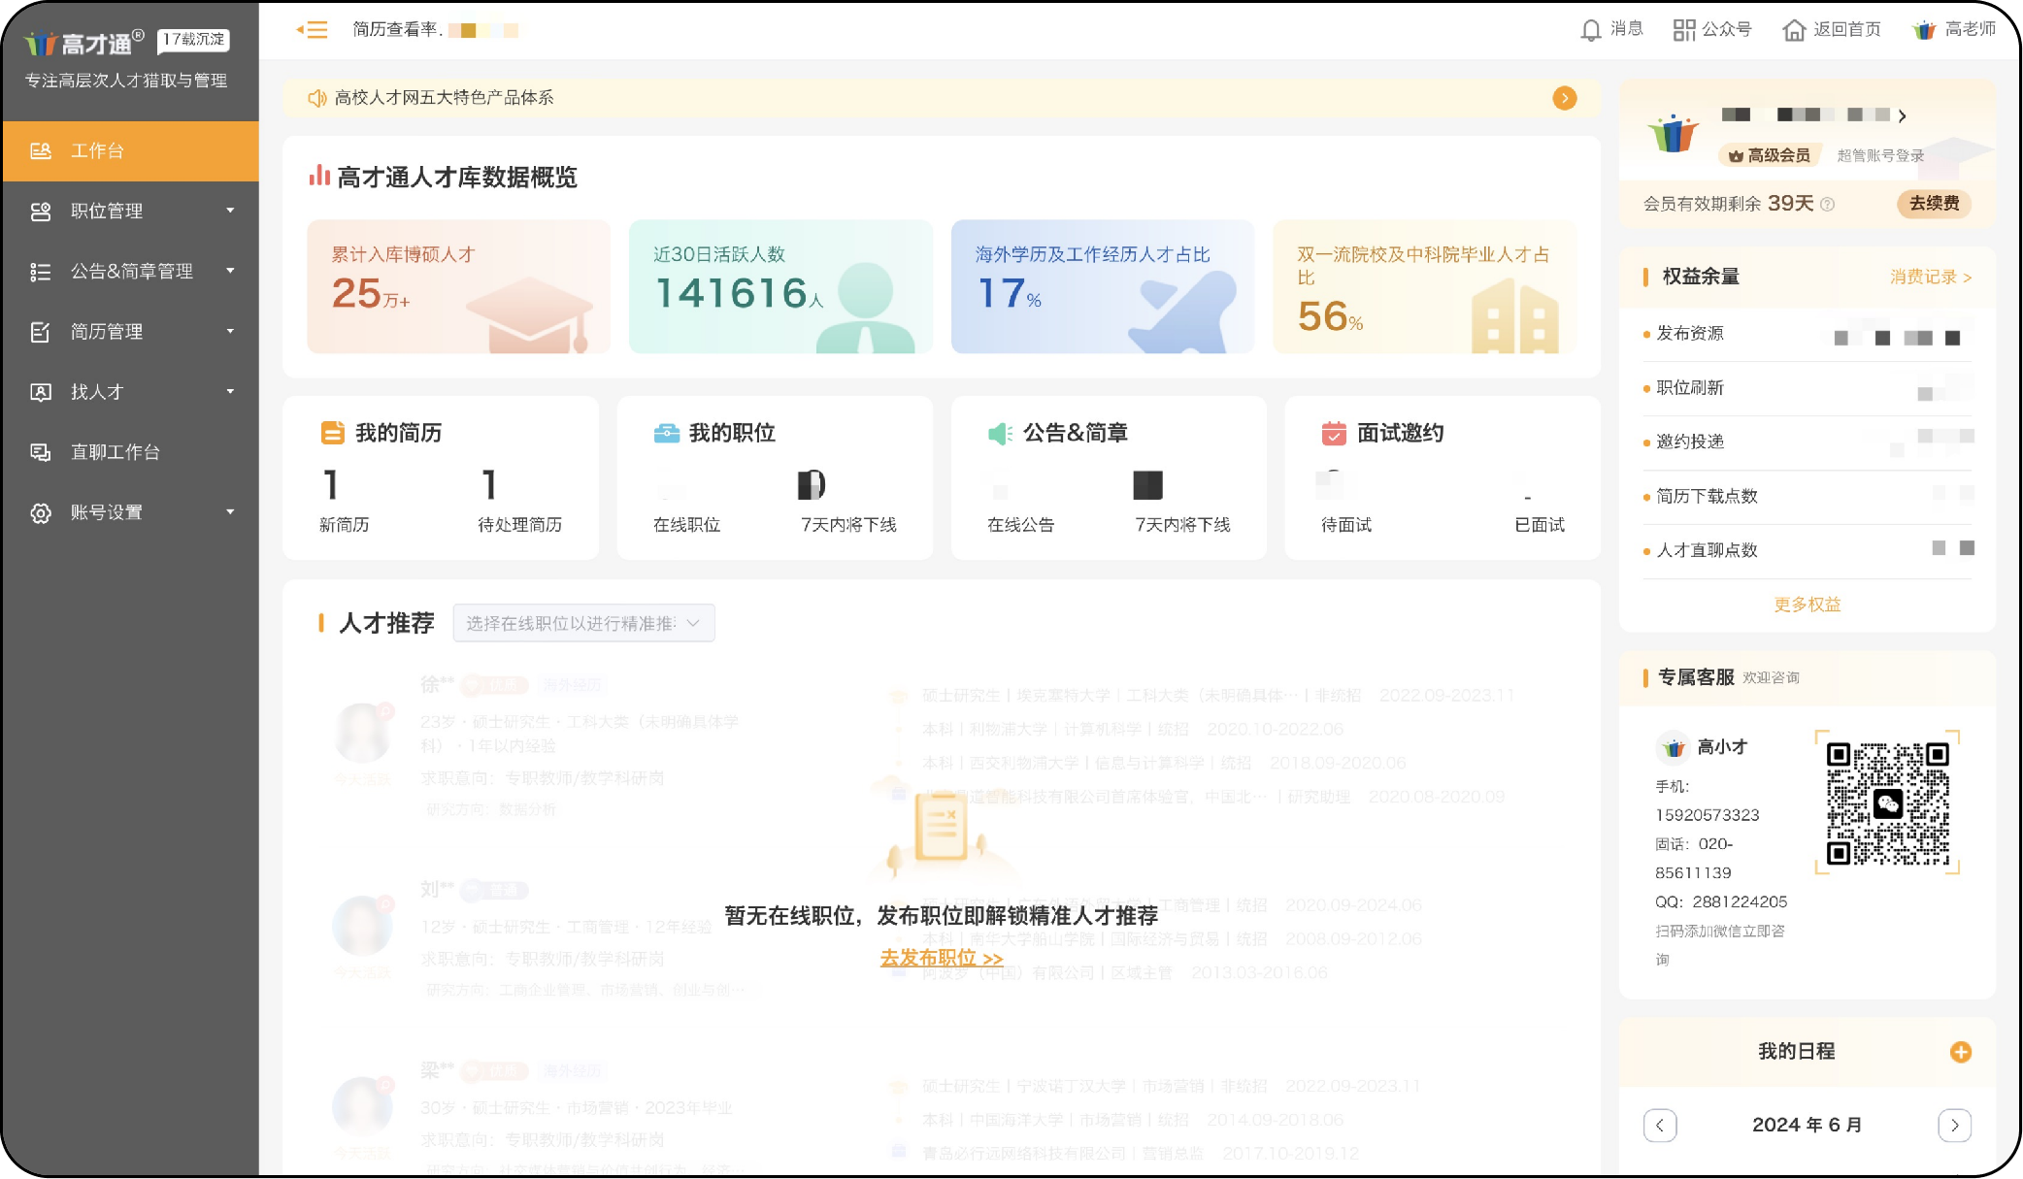Click the 公告&简章管理 list icon
2023x1179 pixels.
41,272
